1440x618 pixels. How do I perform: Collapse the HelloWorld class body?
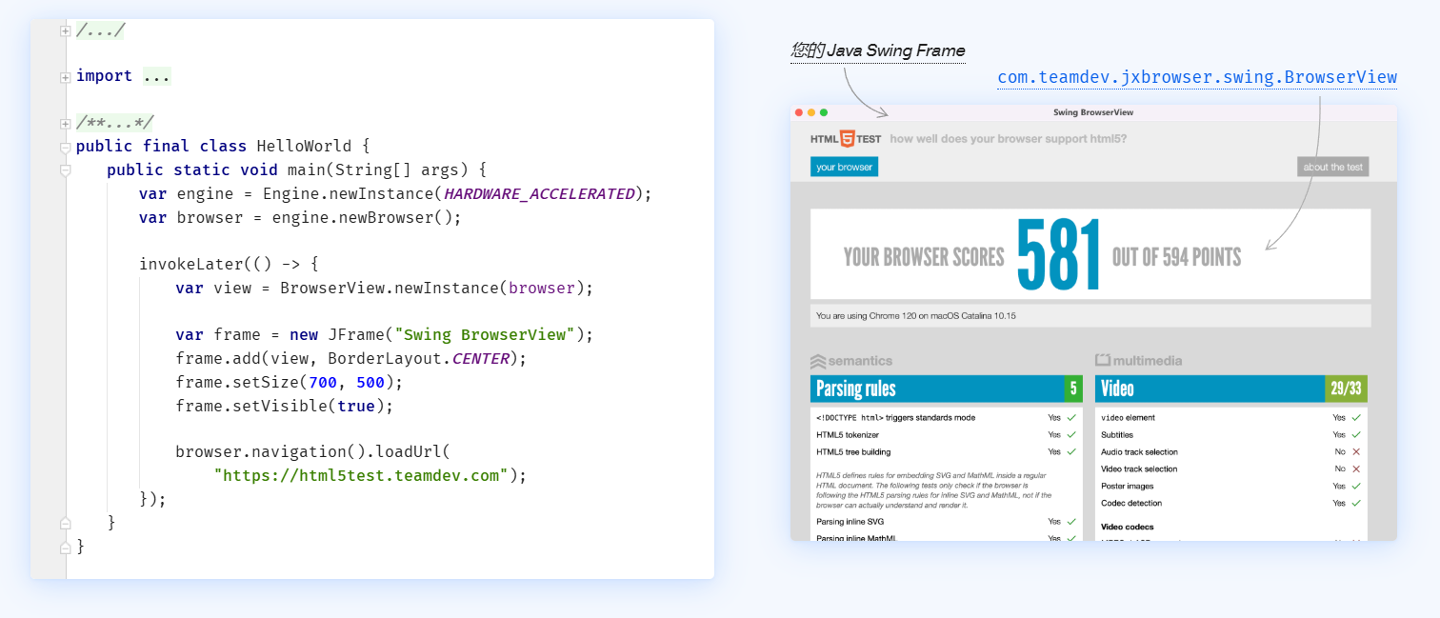(x=65, y=148)
